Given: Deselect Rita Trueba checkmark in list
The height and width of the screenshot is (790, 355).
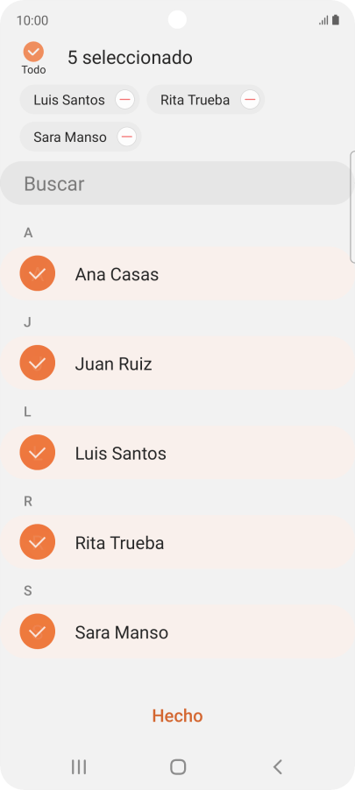Looking at the screenshot, I should [38, 542].
